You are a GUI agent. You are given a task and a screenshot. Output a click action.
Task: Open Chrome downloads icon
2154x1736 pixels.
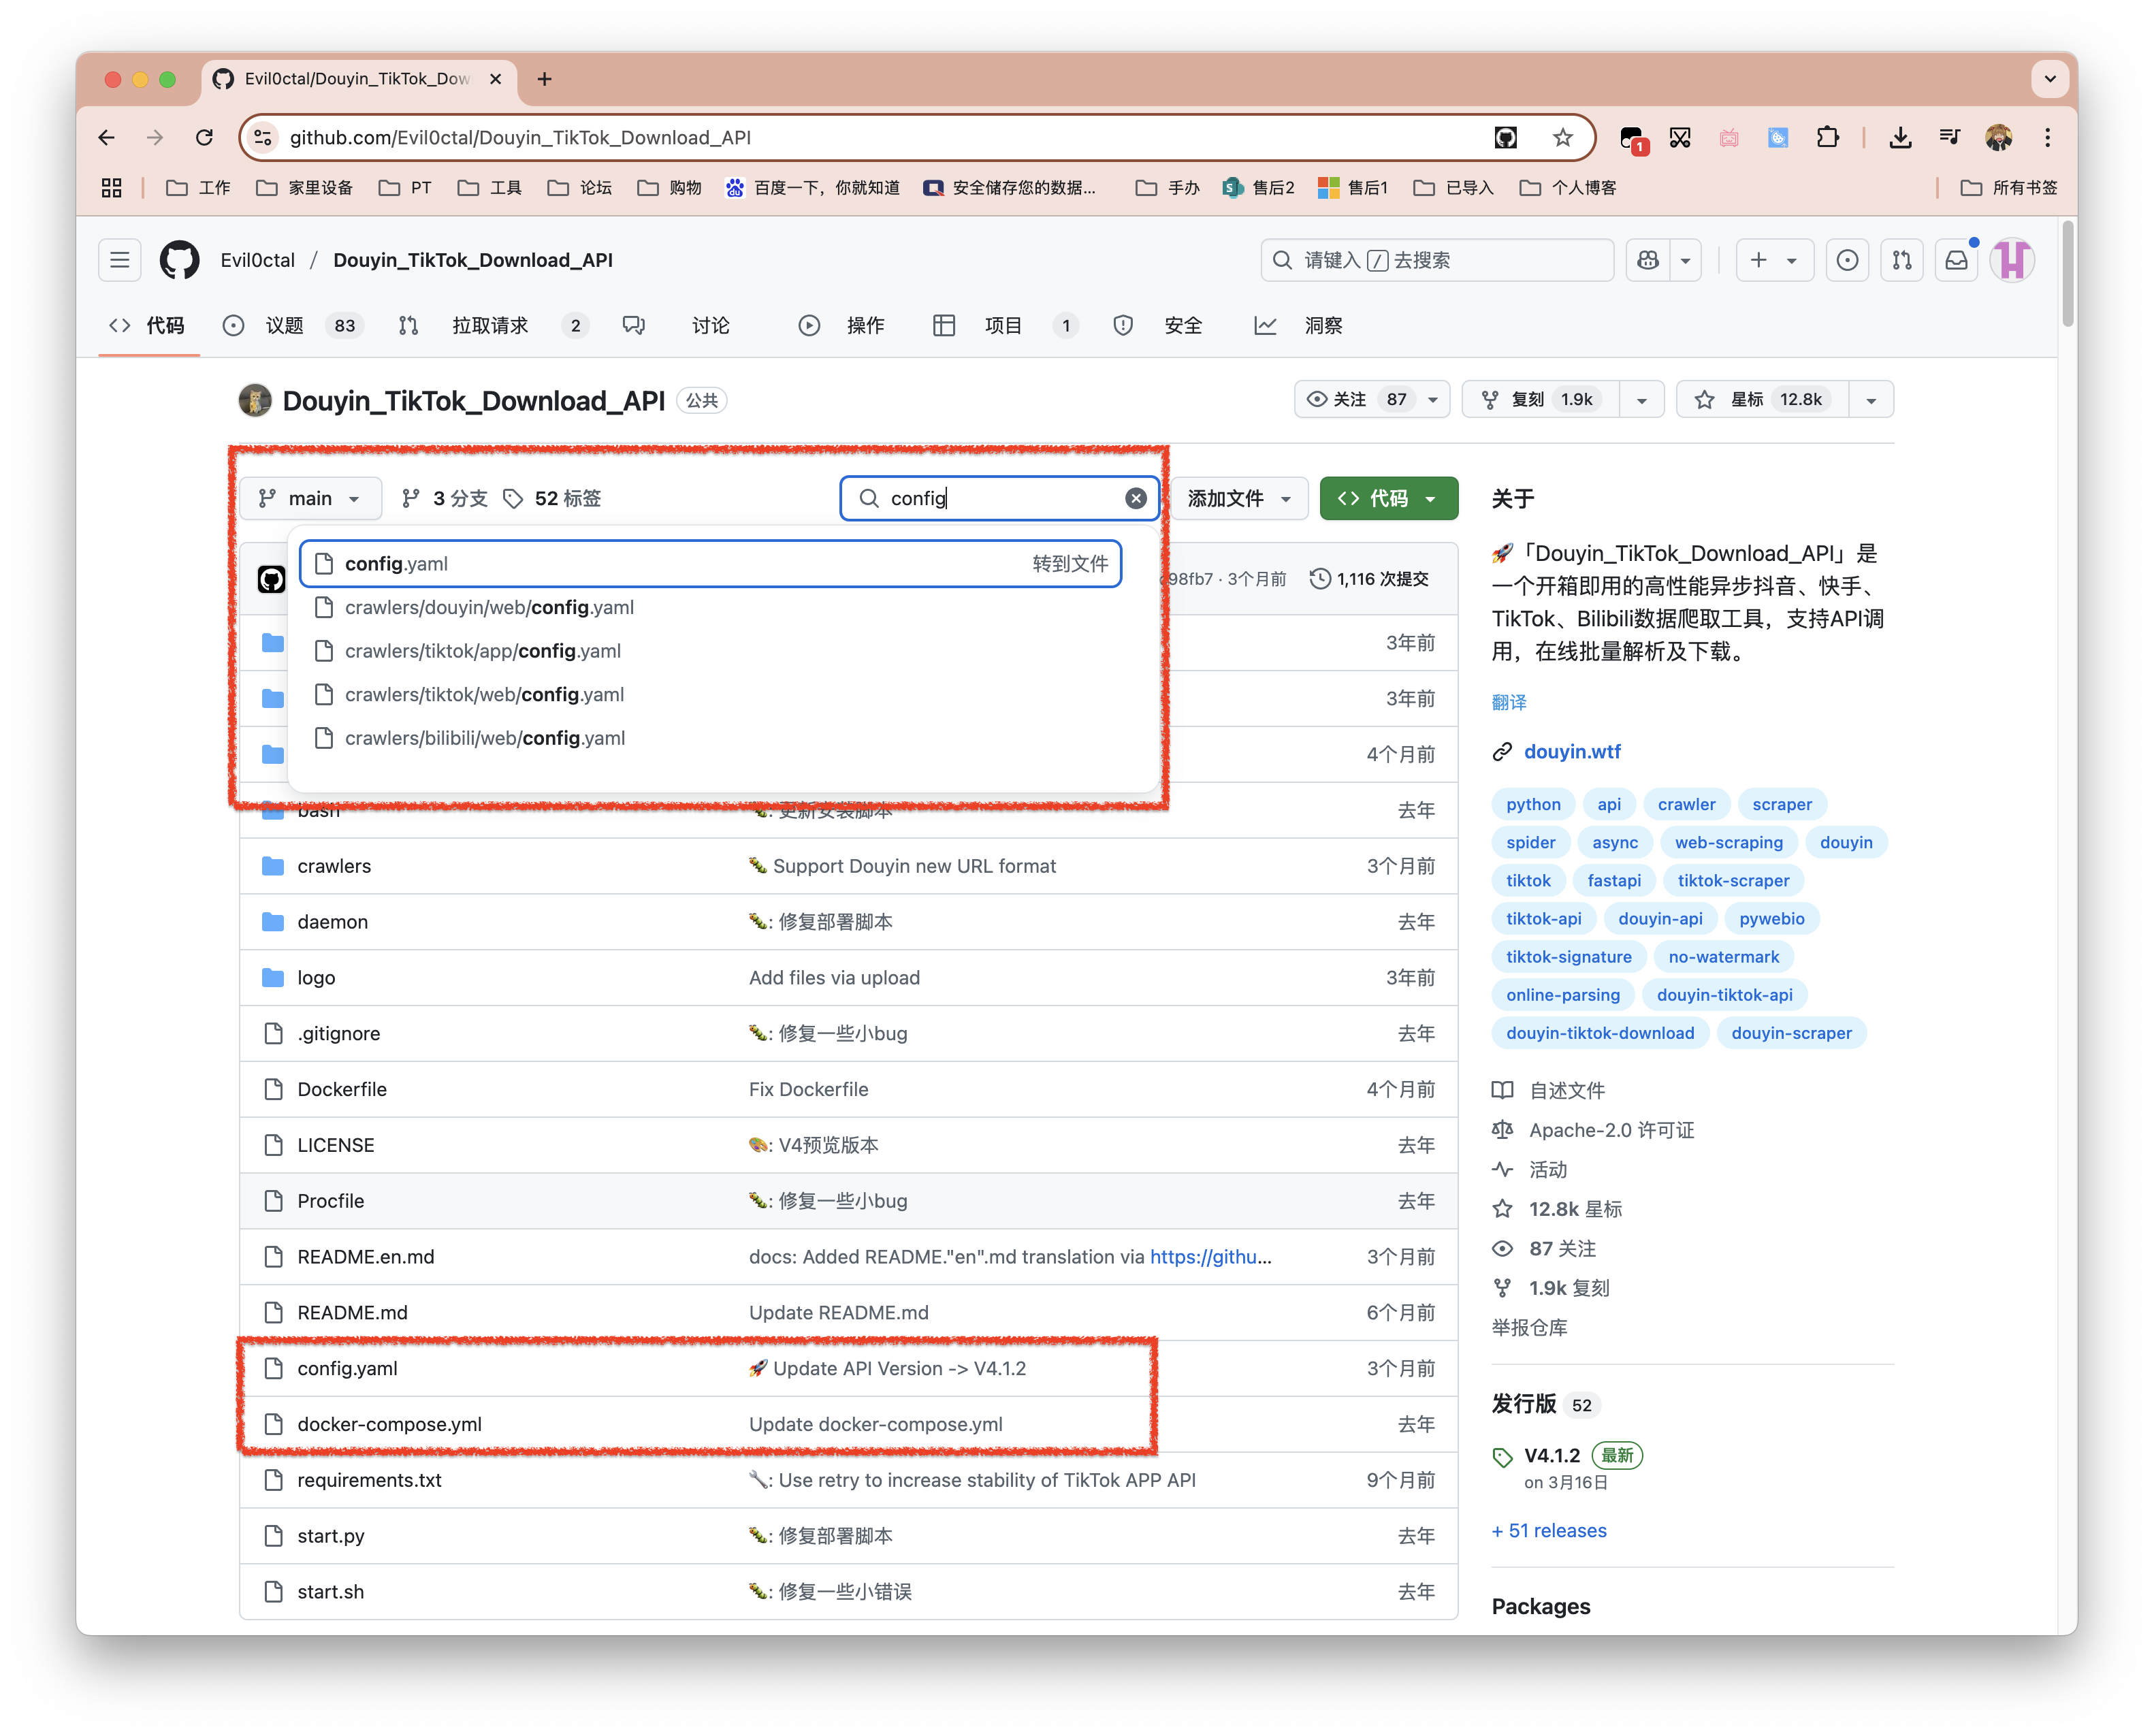tap(1900, 137)
